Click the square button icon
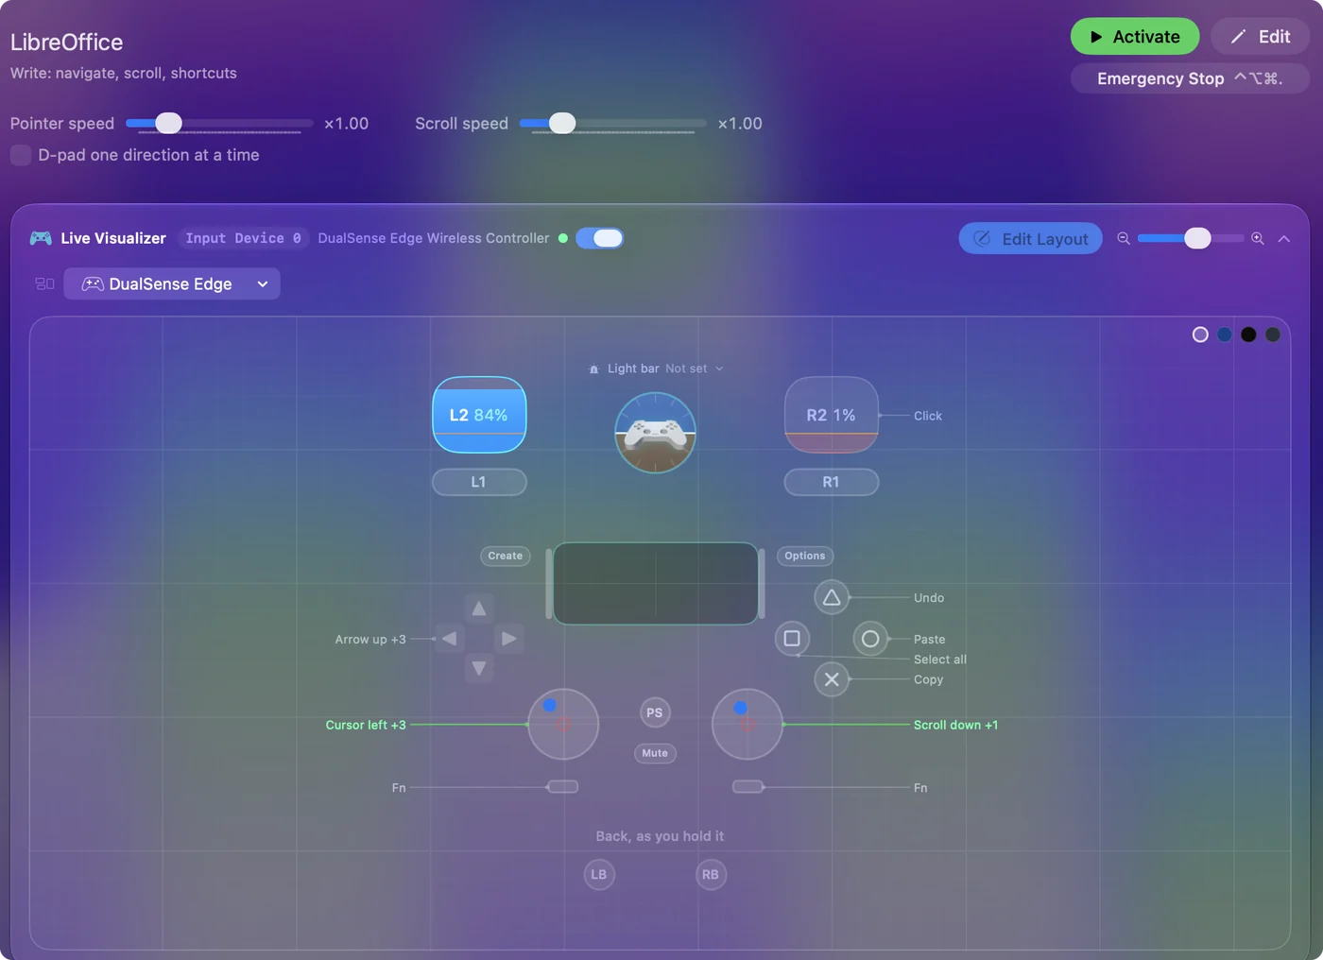The height and width of the screenshot is (960, 1323). click(792, 639)
